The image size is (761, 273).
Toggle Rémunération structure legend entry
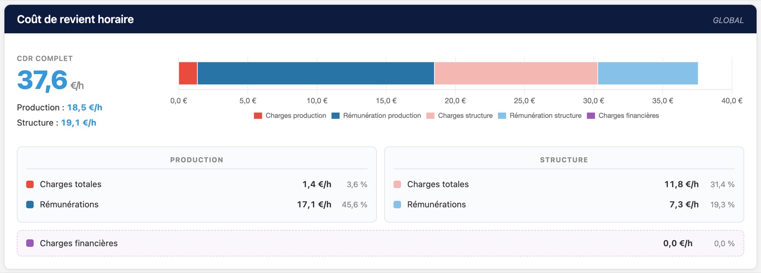540,116
